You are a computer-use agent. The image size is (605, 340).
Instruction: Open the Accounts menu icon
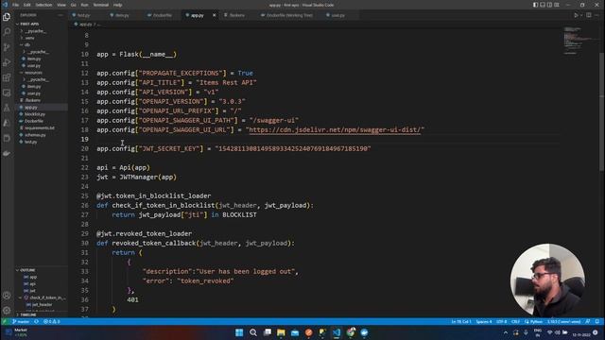point(7,296)
